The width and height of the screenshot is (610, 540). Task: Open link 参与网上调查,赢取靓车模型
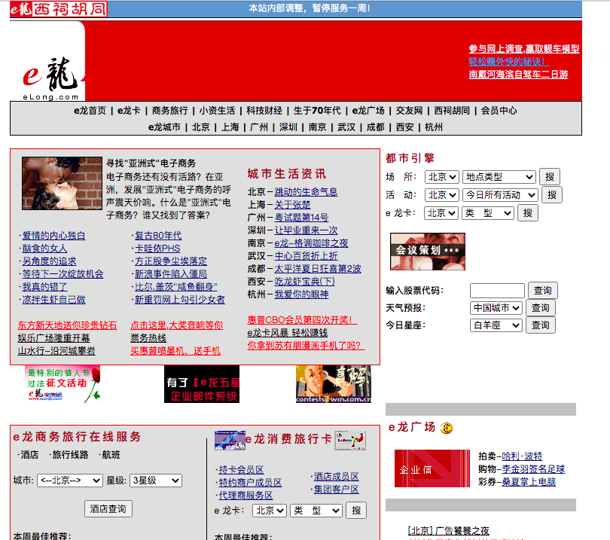coord(524,49)
